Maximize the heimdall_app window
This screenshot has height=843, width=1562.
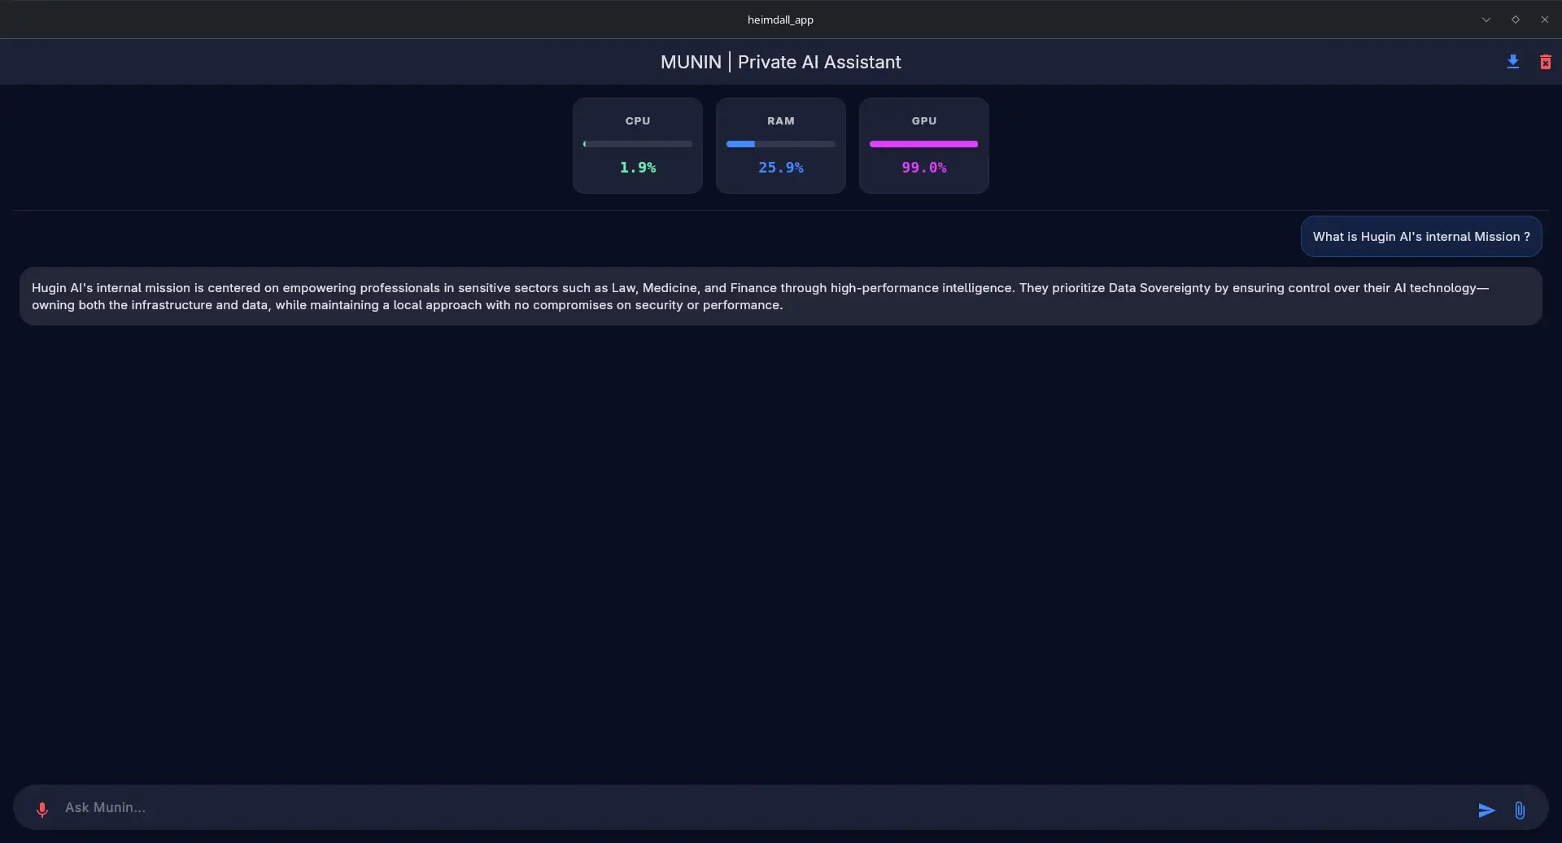pos(1515,20)
